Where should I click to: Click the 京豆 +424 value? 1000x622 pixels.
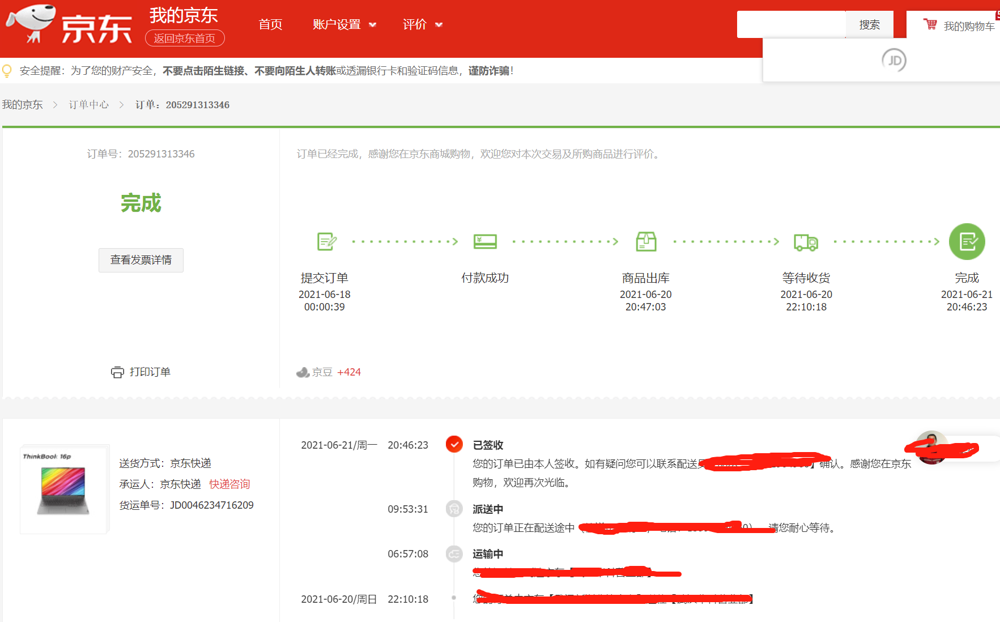349,372
